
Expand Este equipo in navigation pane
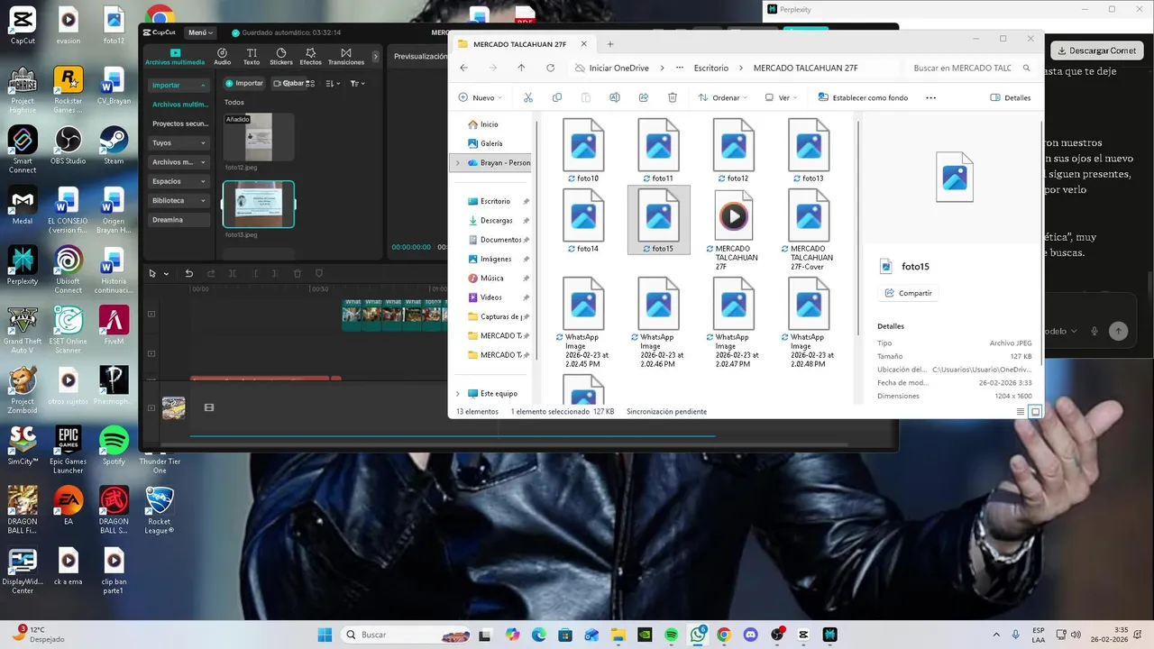[x=457, y=393]
